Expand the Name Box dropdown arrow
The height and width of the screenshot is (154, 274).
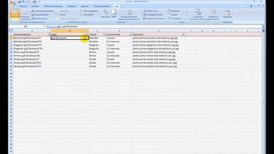[45, 27]
